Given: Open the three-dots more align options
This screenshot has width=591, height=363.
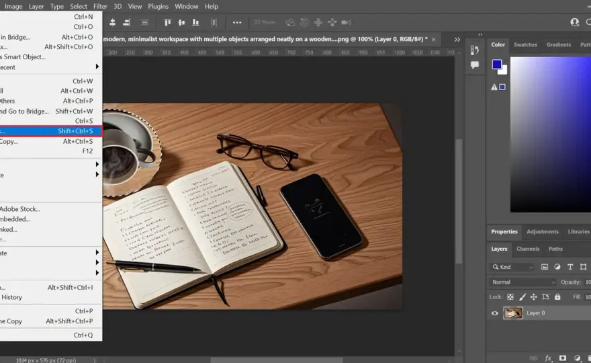Looking at the screenshot, I should [236, 23].
